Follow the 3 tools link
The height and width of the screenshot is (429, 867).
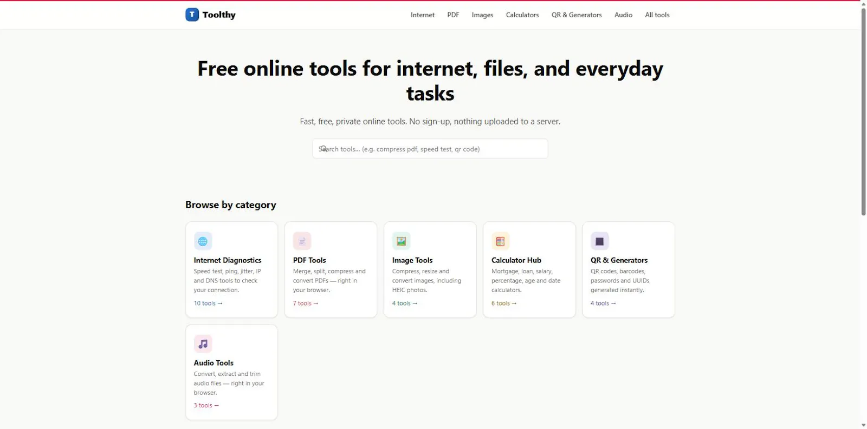click(206, 406)
